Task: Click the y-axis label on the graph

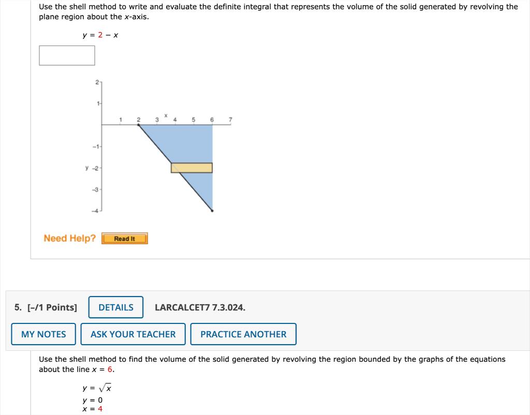Action: coord(86,167)
